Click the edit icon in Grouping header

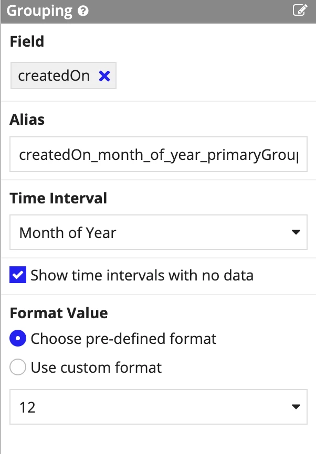click(x=300, y=10)
